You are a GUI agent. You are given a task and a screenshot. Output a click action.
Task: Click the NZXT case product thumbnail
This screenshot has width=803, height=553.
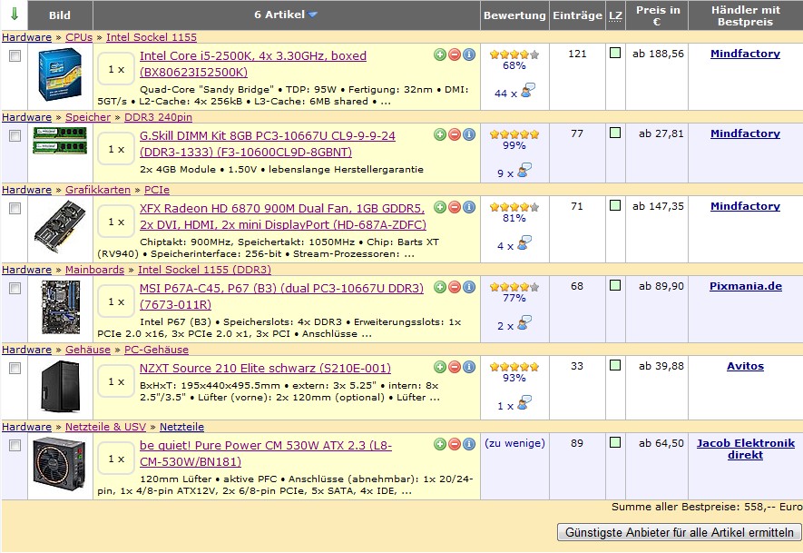pos(60,387)
